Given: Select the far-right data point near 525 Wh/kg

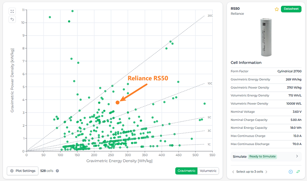Looking at the screenshot, I should [205, 104].
